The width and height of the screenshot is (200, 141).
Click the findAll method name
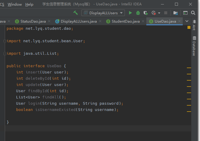pos(51,97)
